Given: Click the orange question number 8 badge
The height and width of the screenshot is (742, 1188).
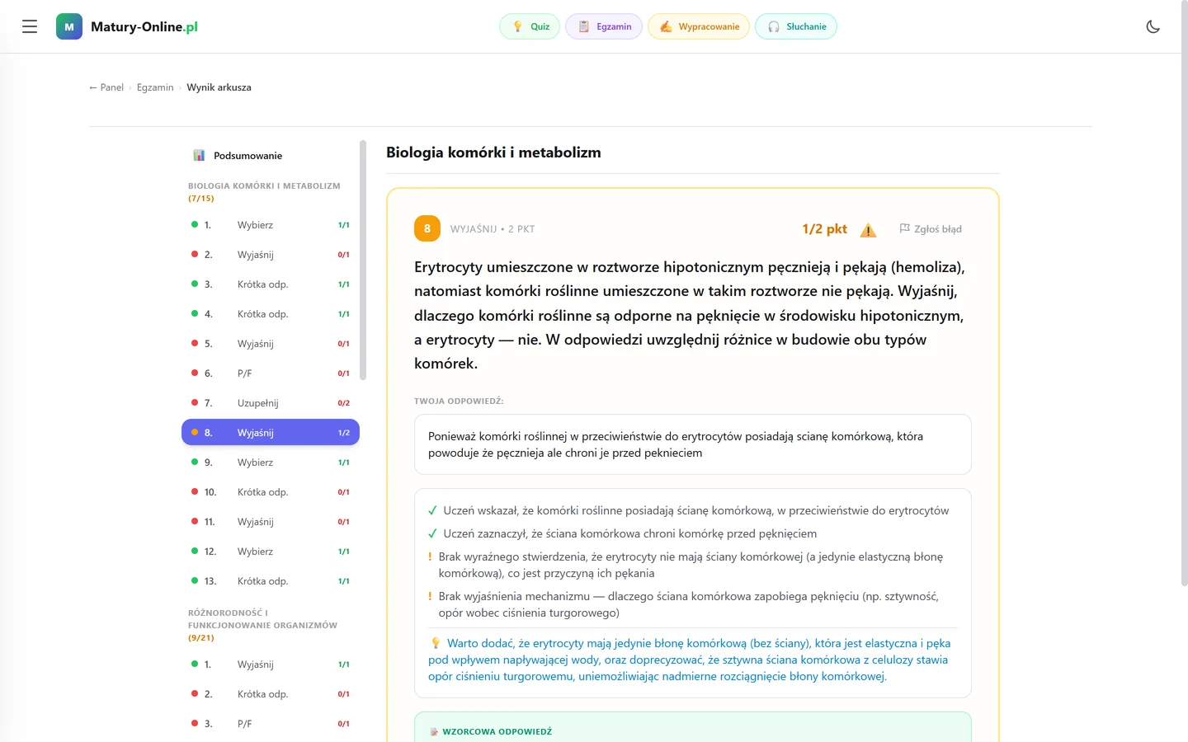Looking at the screenshot, I should [427, 228].
